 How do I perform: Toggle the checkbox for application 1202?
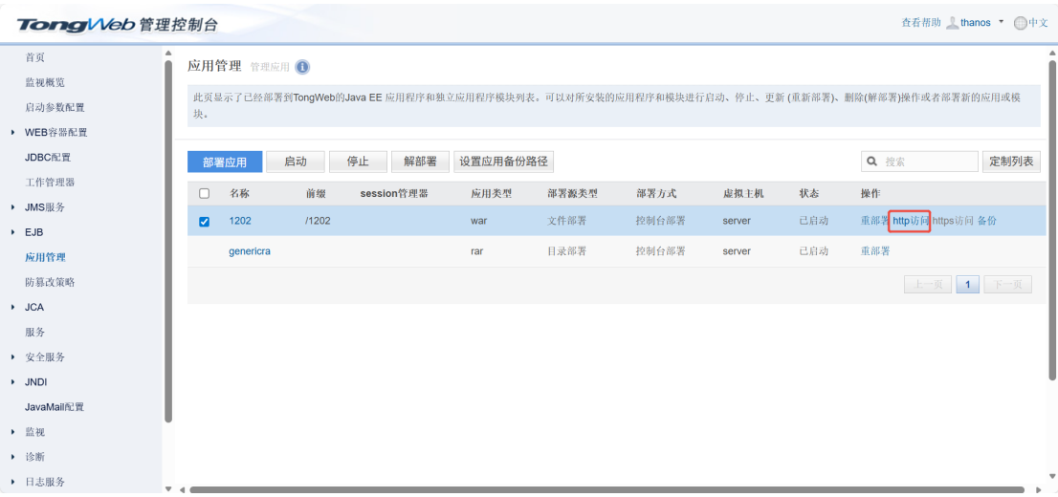tap(204, 222)
